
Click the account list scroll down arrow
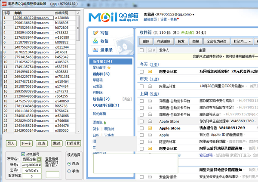click(x=78, y=131)
